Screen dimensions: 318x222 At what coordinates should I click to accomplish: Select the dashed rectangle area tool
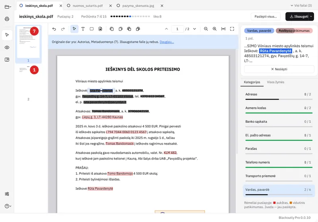coord(92,29)
